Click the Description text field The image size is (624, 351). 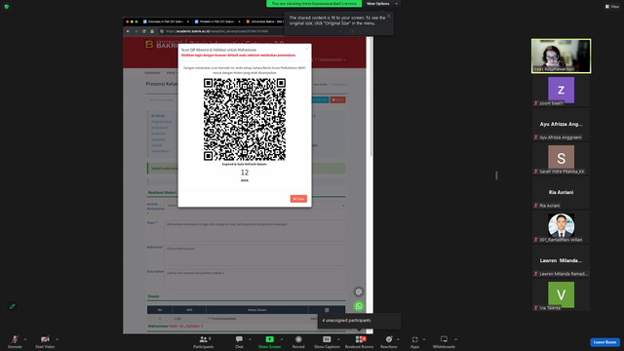tap(254, 280)
